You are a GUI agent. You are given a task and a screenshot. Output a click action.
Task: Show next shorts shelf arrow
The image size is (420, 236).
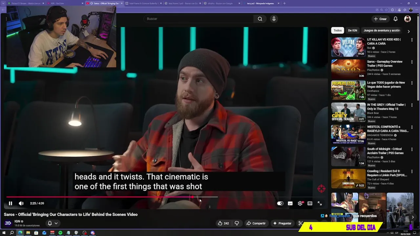[x=412, y=217]
